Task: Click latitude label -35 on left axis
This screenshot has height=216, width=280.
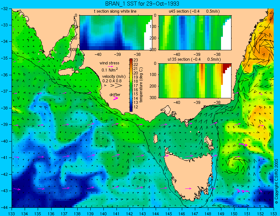Action: 4,58
